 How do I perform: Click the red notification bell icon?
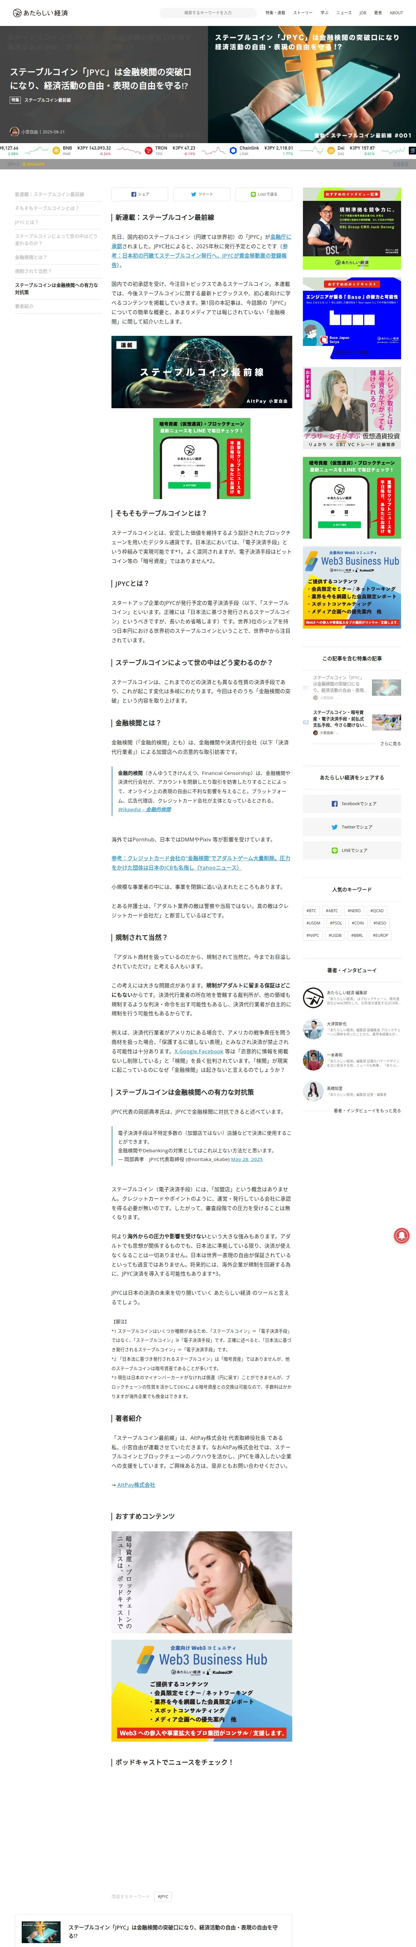click(x=402, y=1235)
